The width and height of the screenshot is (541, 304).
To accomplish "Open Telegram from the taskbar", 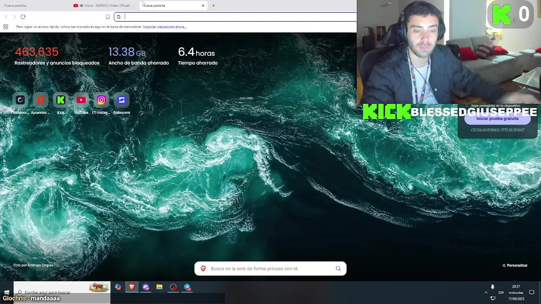I will tap(187, 287).
